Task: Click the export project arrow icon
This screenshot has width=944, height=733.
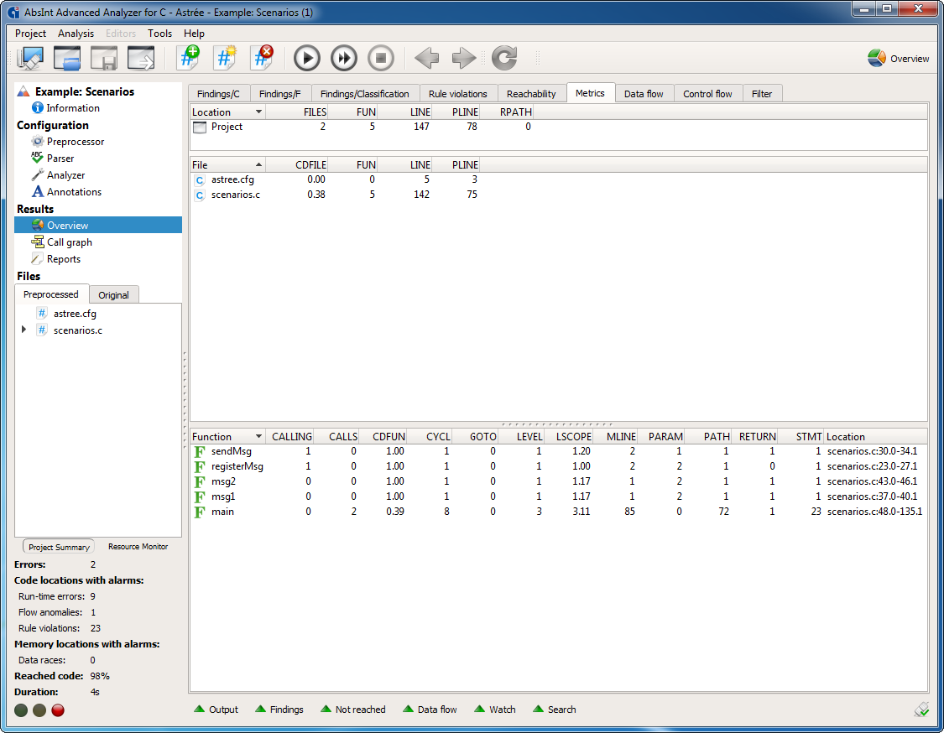Action: (141, 59)
